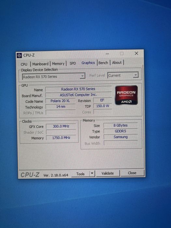Click the CPU-Z title bar text

(x=29, y=55)
